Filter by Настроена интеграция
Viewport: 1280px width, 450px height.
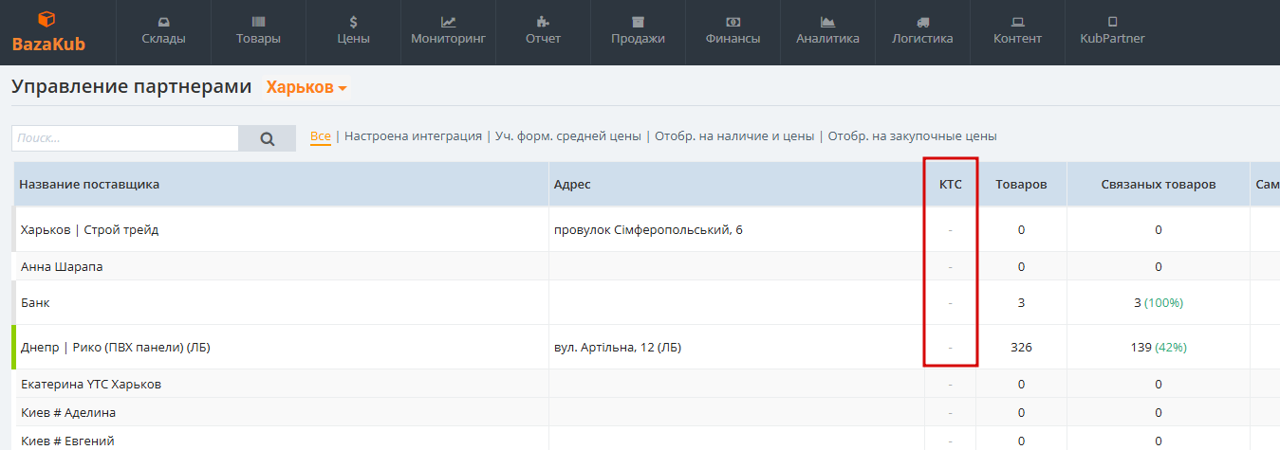(413, 136)
